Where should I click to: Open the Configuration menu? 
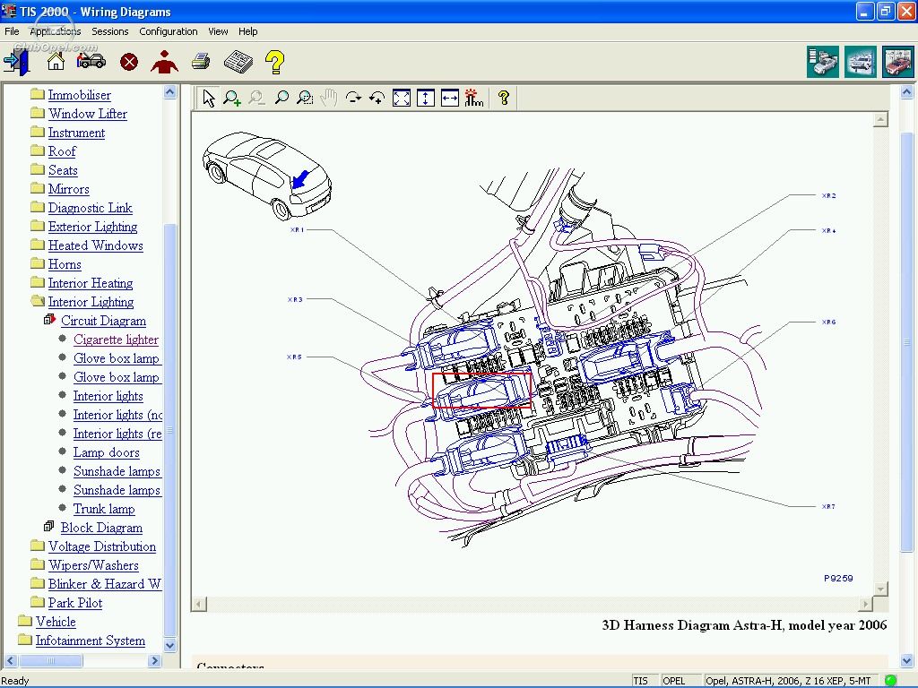(168, 31)
